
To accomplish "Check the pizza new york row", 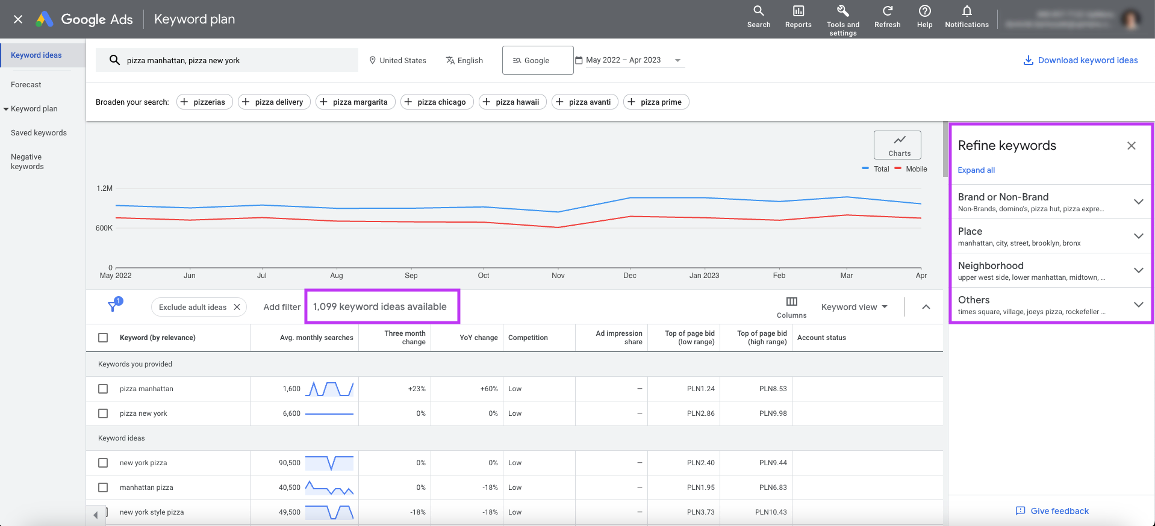I will coord(103,413).
